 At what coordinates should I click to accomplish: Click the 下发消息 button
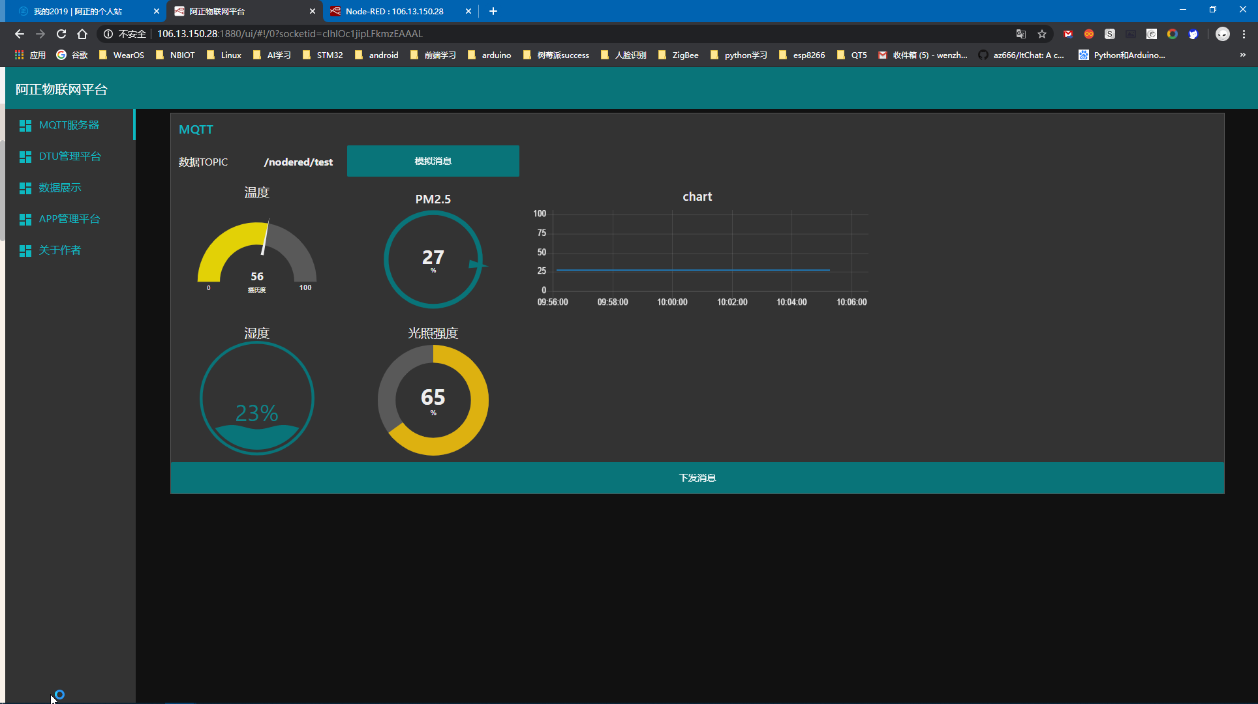point(697,478)
